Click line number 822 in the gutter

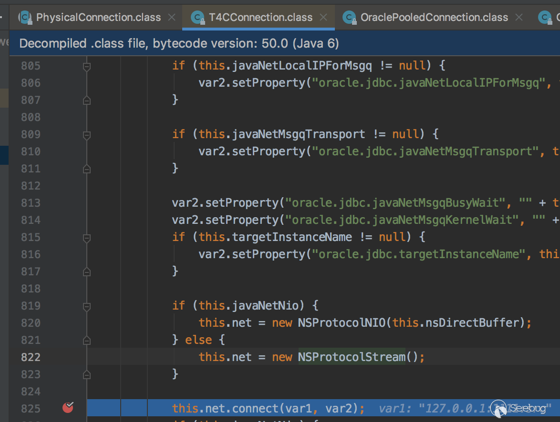(x=31, y=357)
